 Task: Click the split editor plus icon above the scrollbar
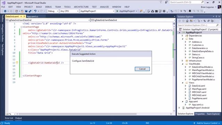point(174,24)
